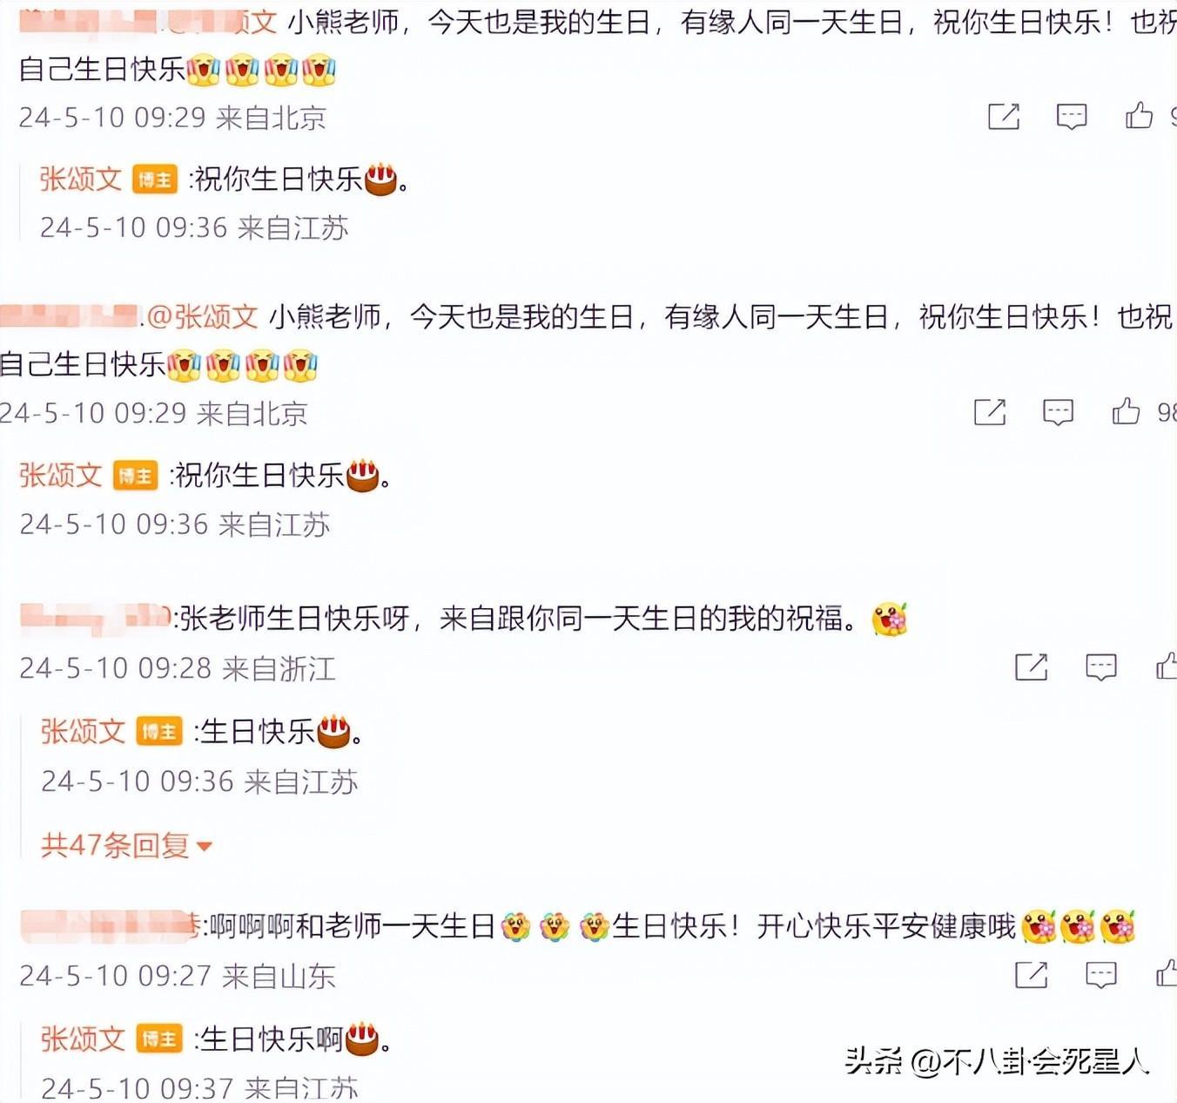Reply to the first 09:29 Beijing comment

[x=1071, y=116]
